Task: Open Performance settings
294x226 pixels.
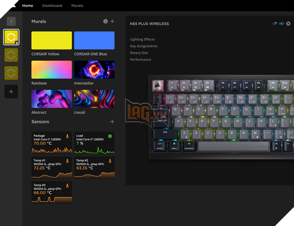Action: [x=140, y=60]
